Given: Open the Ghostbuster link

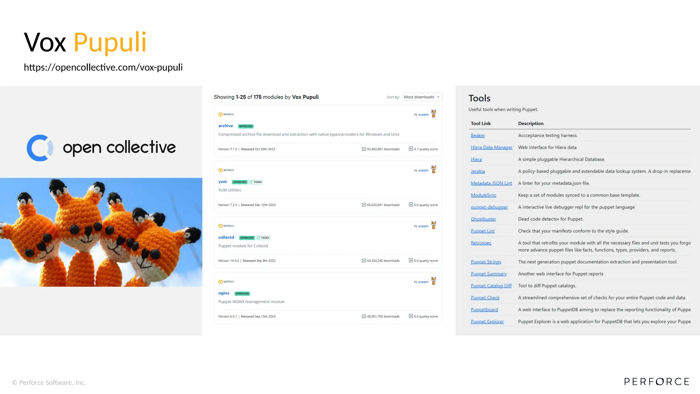Looking at the screenshot, I should (483, 219).
